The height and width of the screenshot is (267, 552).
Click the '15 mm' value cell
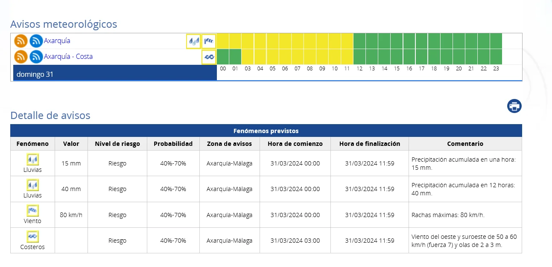71,163
